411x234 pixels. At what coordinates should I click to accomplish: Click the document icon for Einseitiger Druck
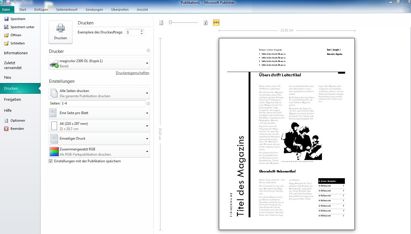[54, 139]
